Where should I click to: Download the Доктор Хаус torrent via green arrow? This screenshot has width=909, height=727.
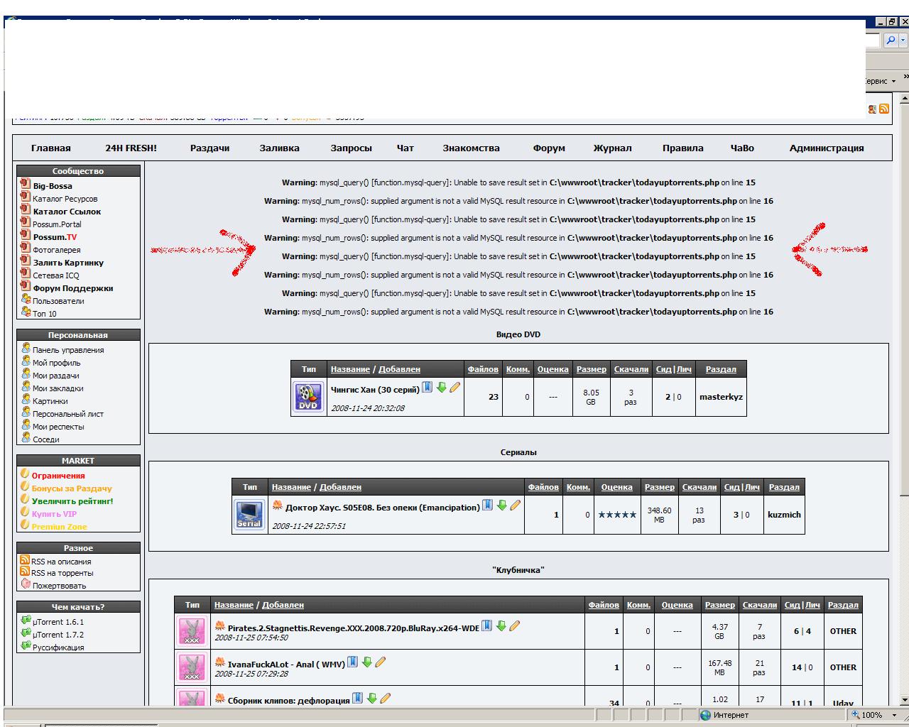501,505
